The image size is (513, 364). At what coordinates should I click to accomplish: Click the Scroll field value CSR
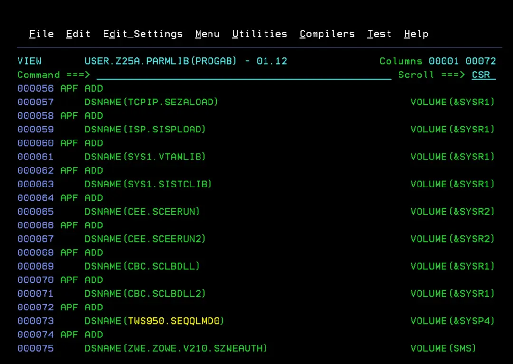coord(484,75)
